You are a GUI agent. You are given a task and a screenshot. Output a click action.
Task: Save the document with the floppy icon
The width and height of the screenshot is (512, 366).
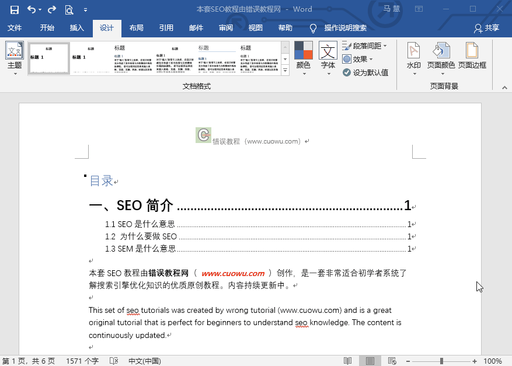(x=15, y=10)
